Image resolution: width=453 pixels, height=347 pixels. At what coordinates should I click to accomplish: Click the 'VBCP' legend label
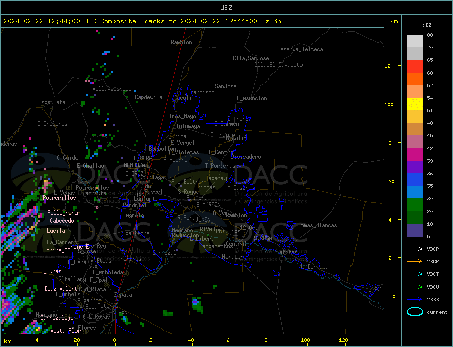433,249
